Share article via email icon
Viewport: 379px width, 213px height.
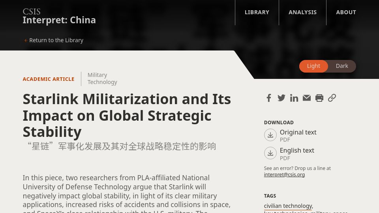click(x=307, y=98)
